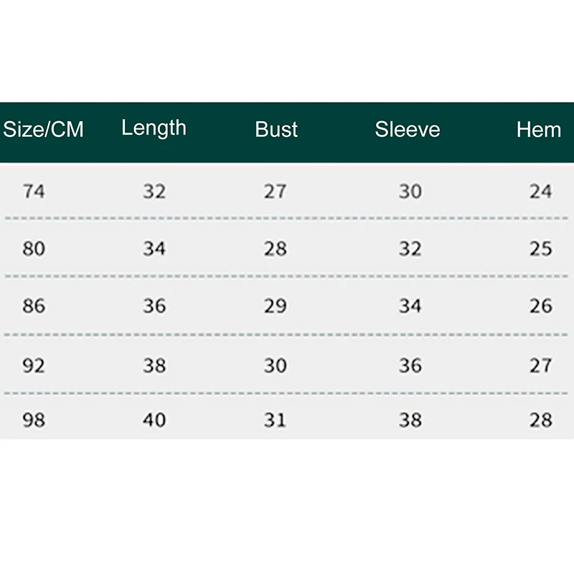Click the Size/CM column header
574x574 pixels.
(x=44, y=130)
